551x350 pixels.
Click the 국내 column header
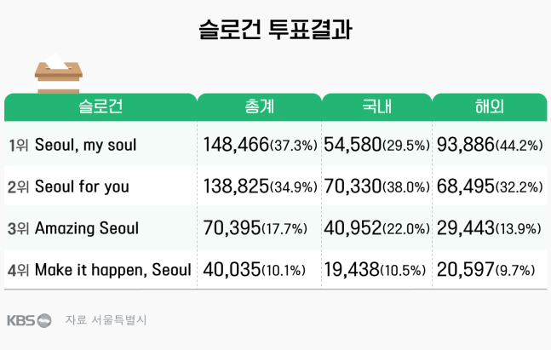(376, 106)
